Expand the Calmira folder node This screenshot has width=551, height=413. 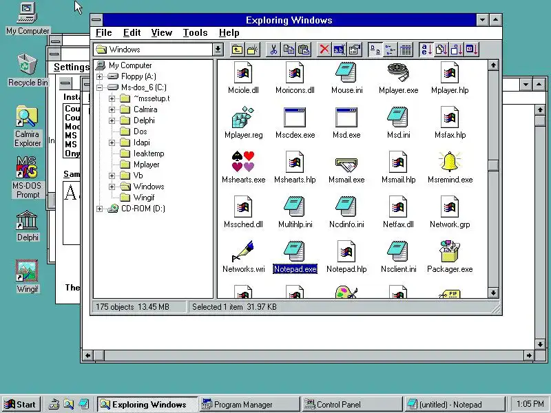[x=112, y=109]
